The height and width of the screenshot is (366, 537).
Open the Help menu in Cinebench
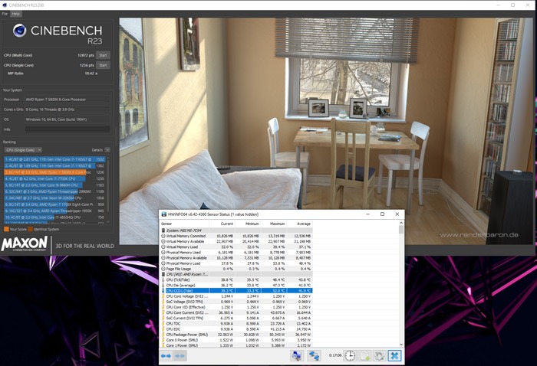15,14
